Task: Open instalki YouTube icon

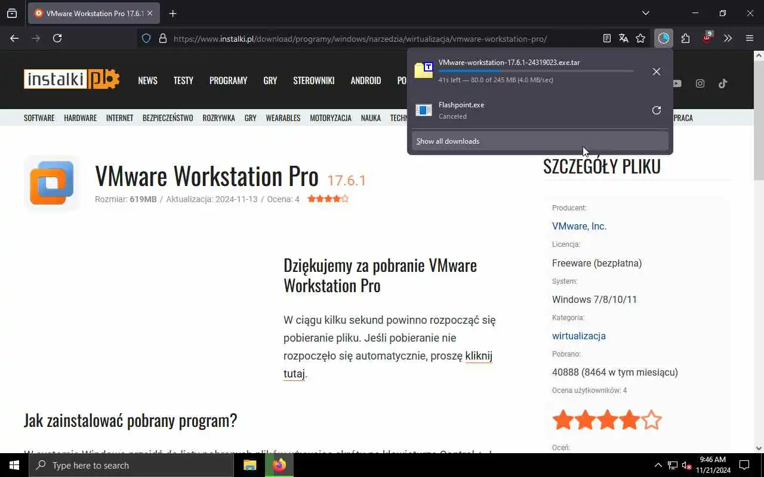Action: pos(677,83)
